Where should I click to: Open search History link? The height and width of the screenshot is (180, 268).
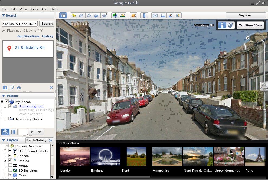(x=48, y=36)
